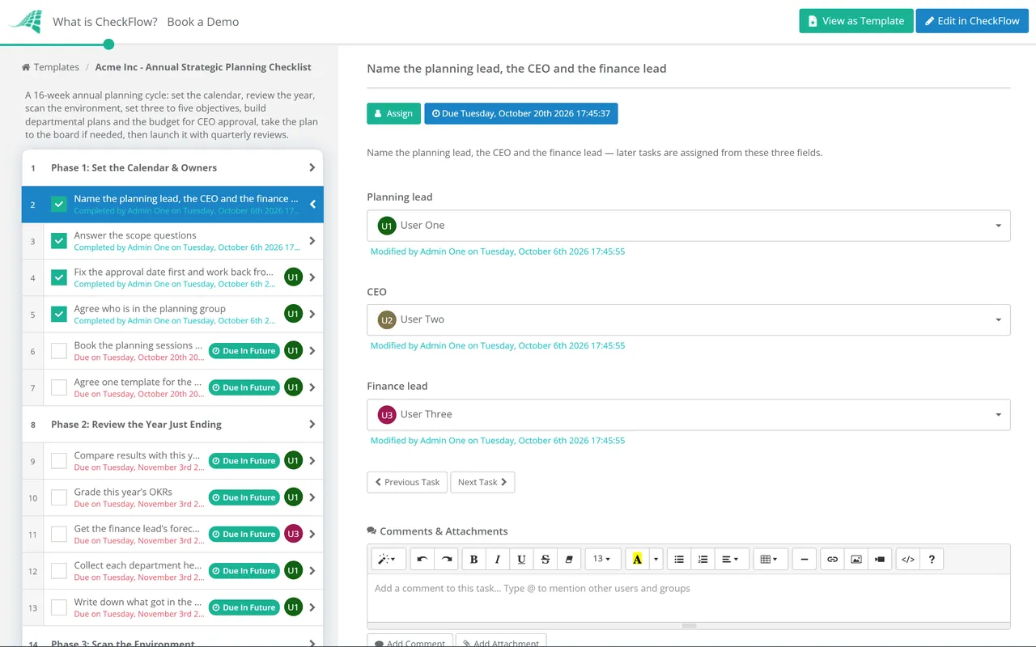
Task: Click into the comment text area
Action: click(689, 597)
